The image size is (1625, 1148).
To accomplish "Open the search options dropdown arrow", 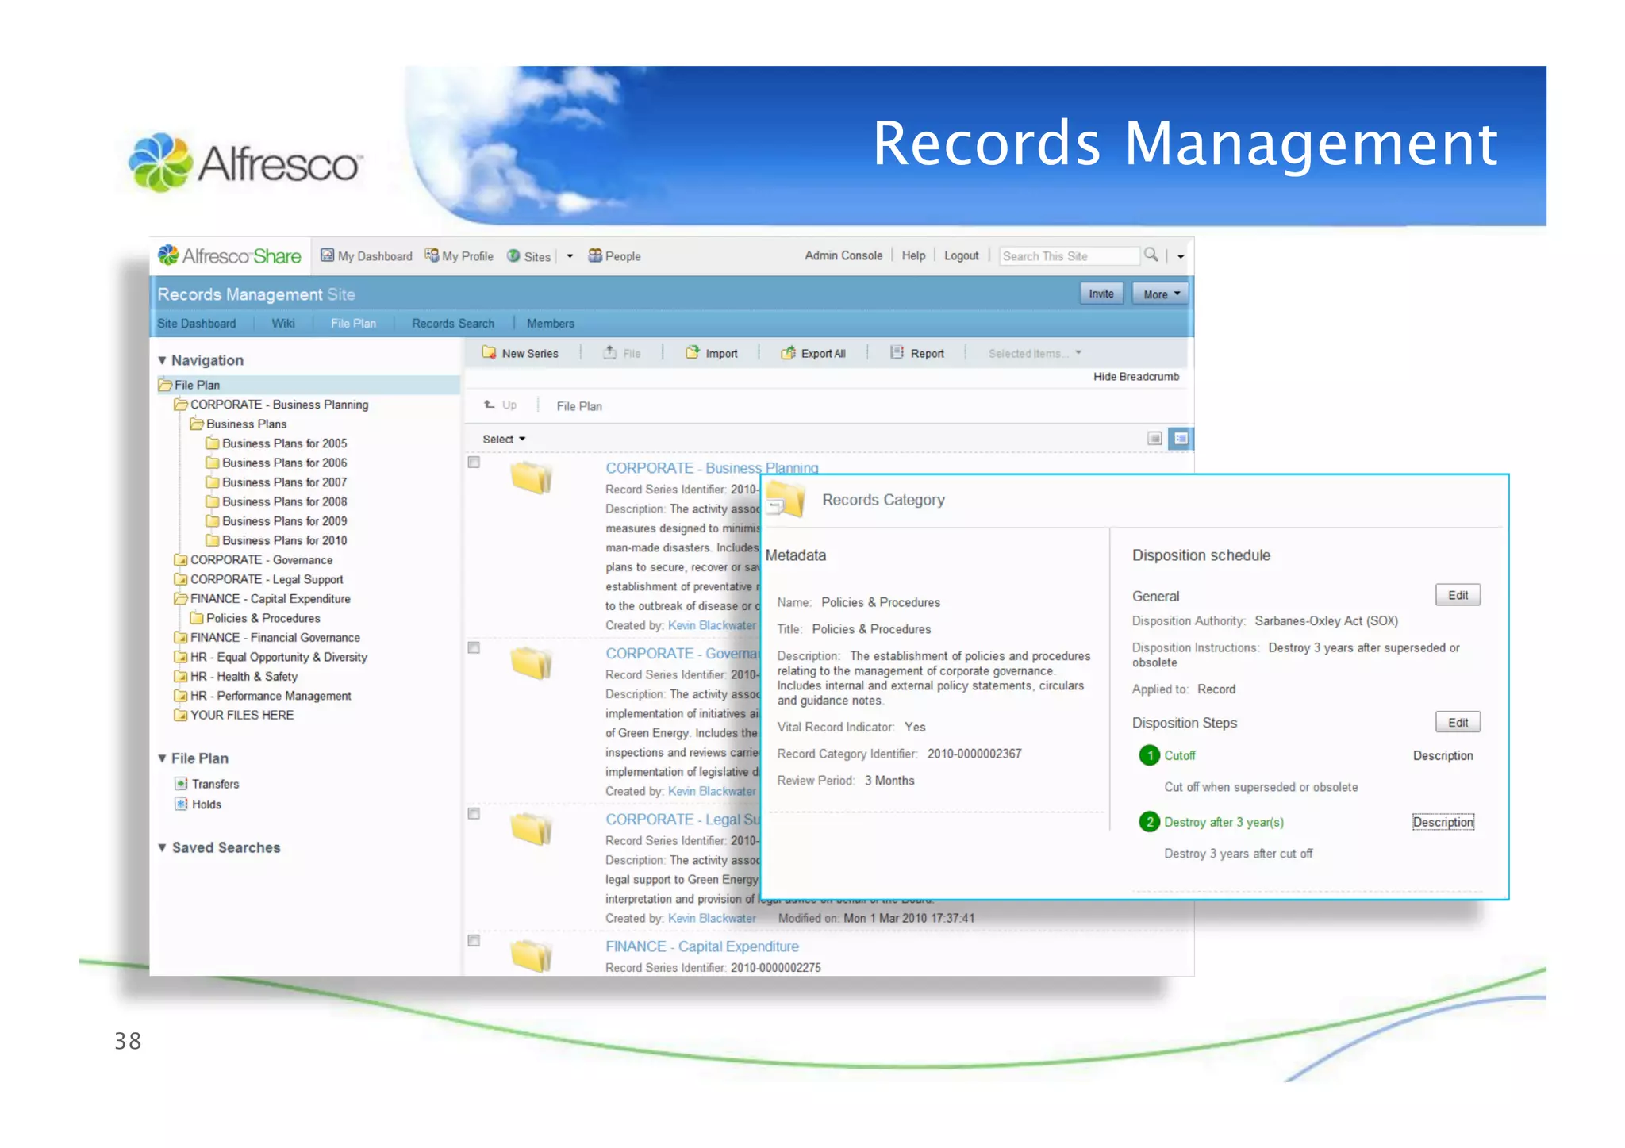I will point(1181,256).
